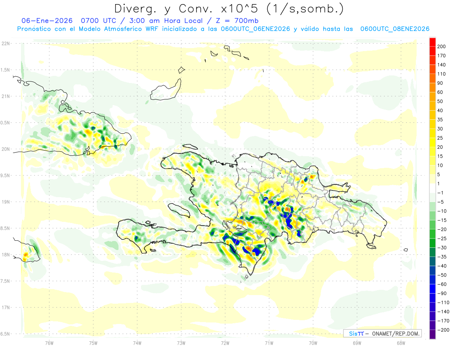
Task: Click the '17N' latitude label
Action: coord(5,307)
